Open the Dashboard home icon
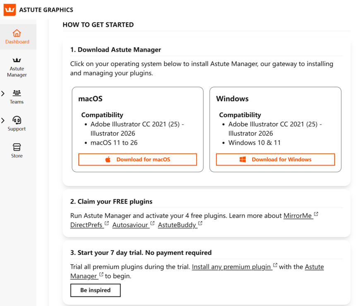356x306 pixels. tap(17, 33)
